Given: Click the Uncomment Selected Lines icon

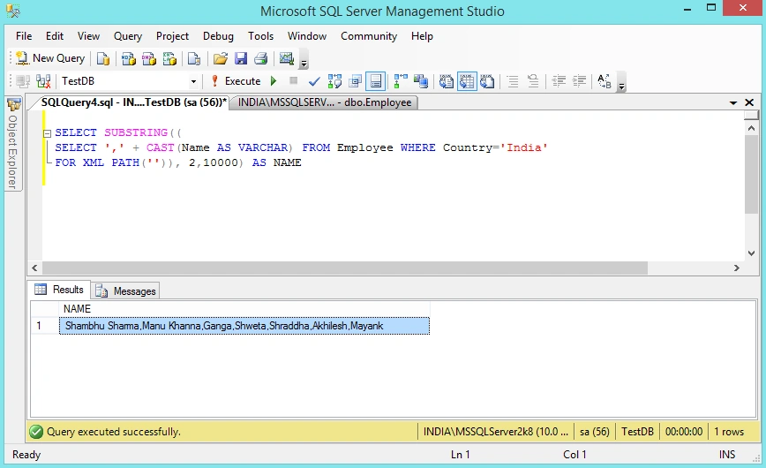Looking at the screenshot, I should [533, 81].
